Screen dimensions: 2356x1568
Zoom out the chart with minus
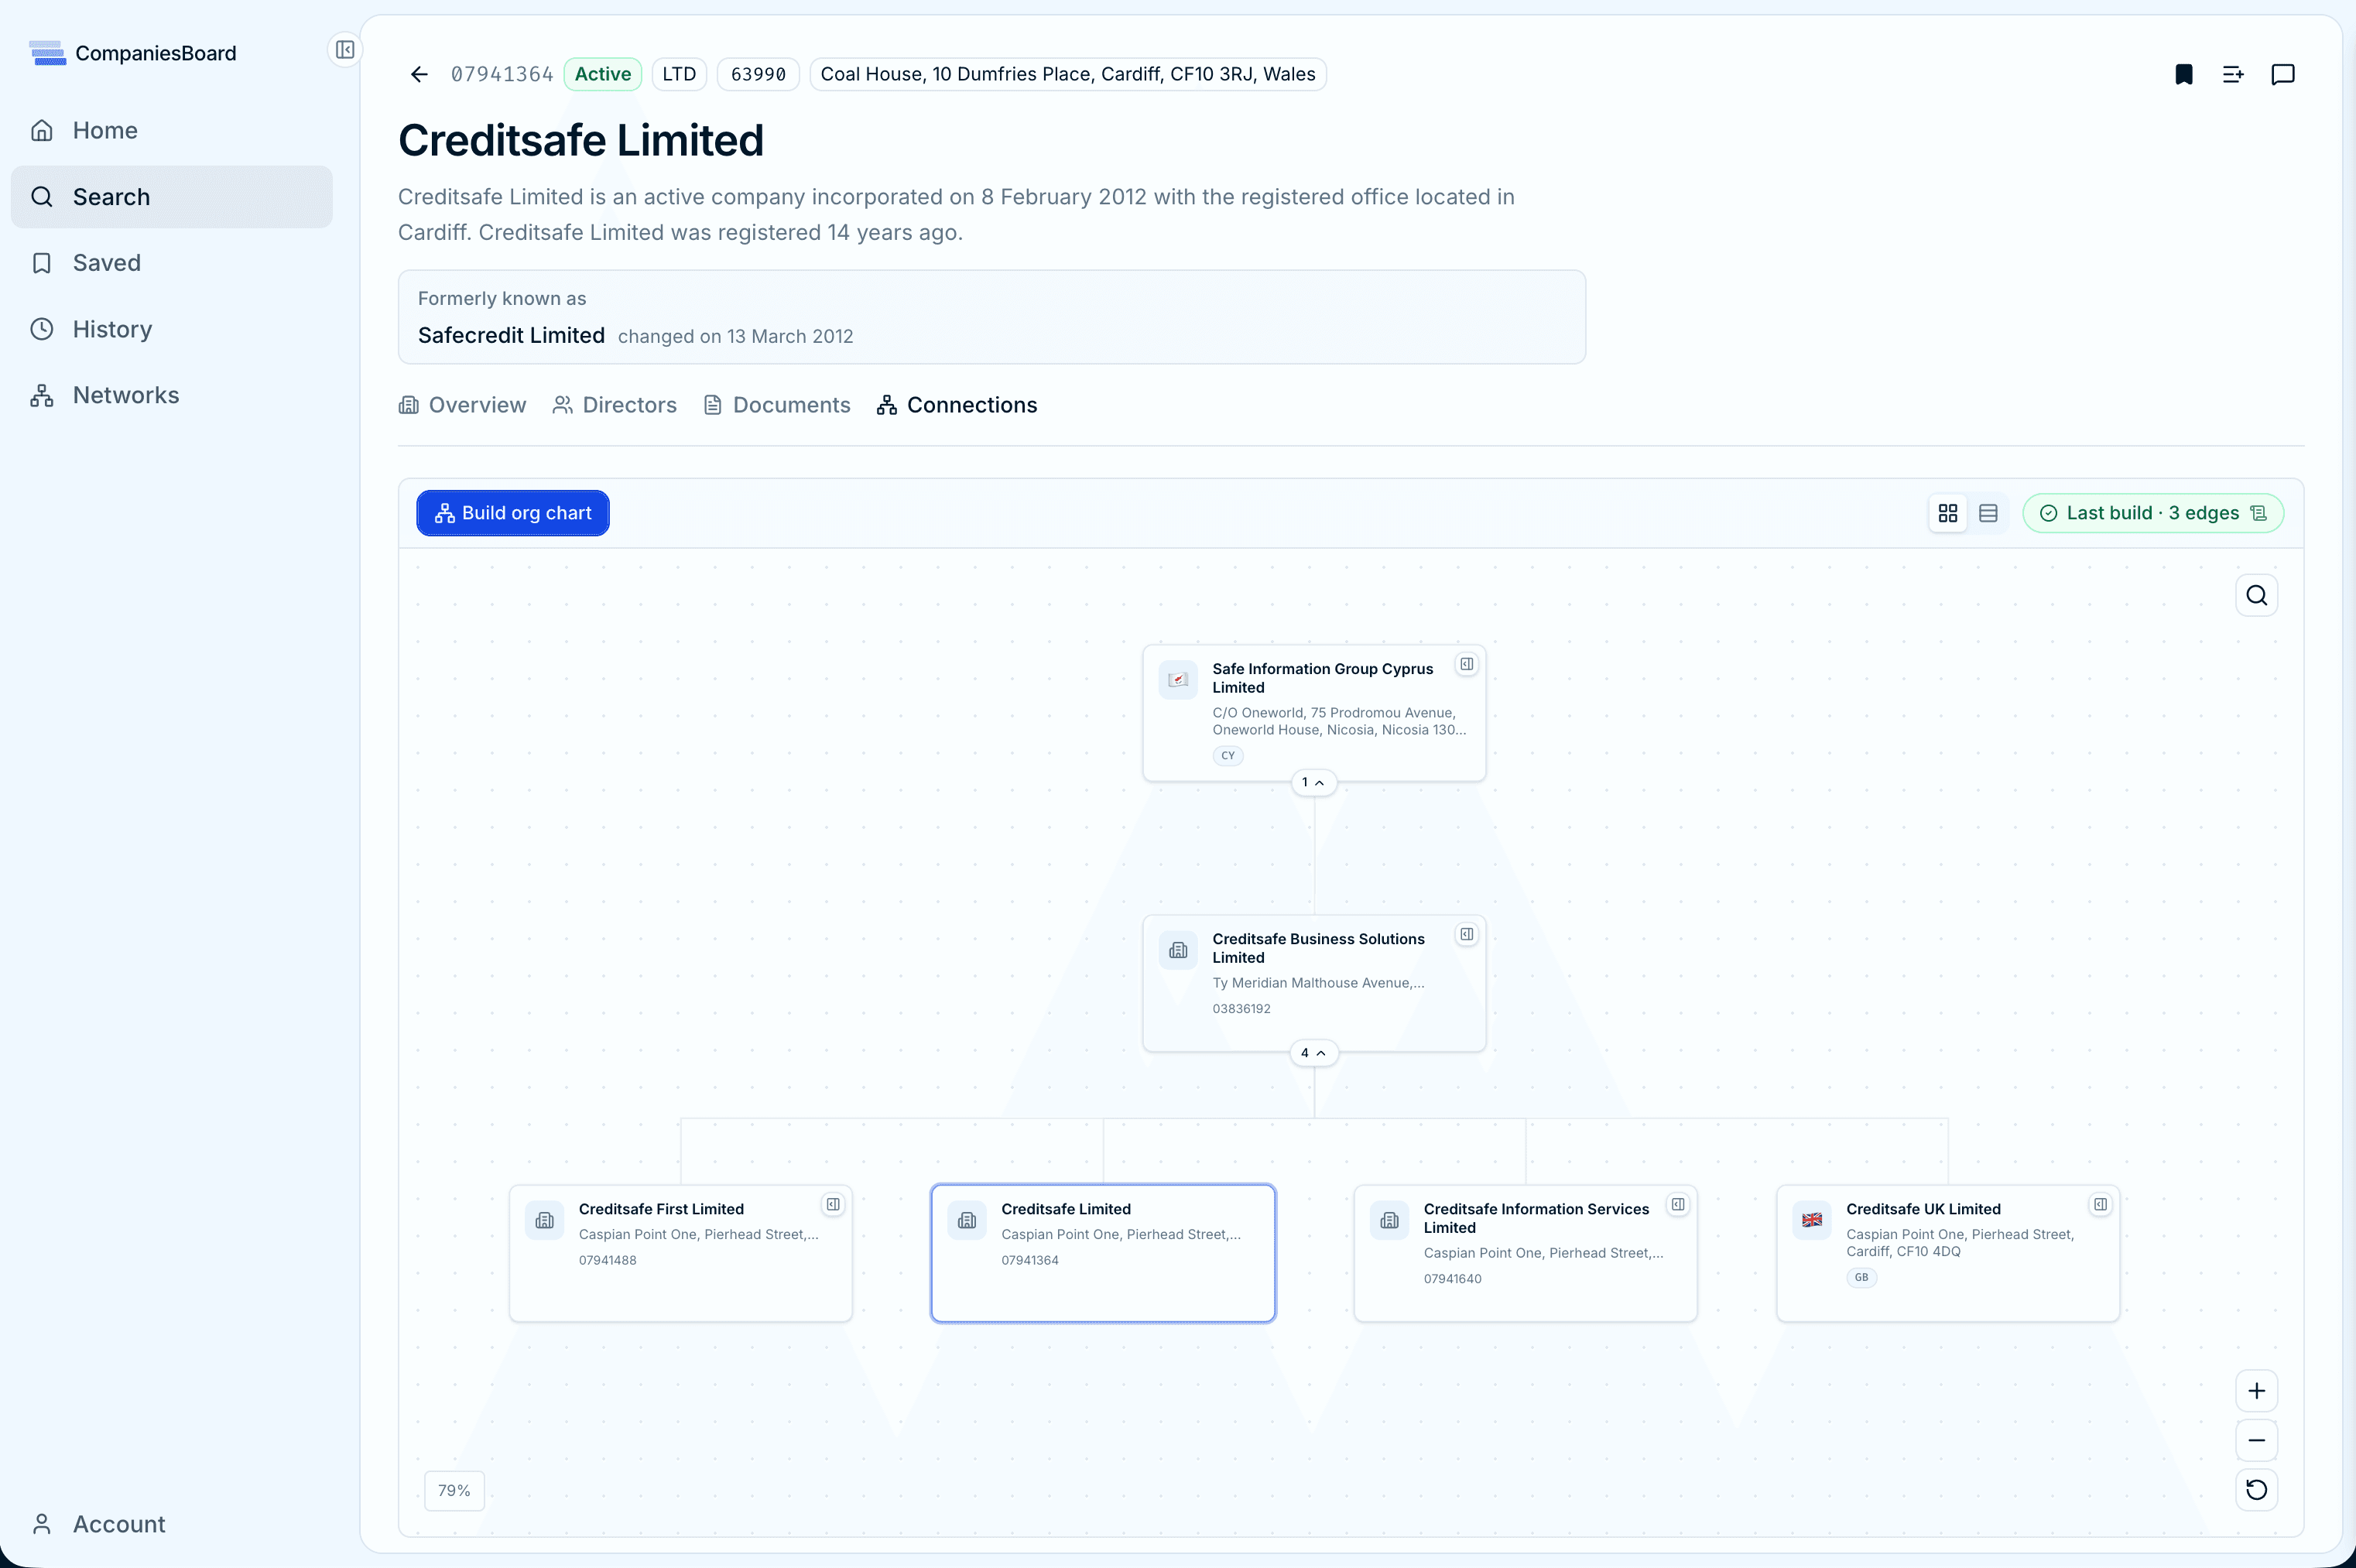2257,1441
